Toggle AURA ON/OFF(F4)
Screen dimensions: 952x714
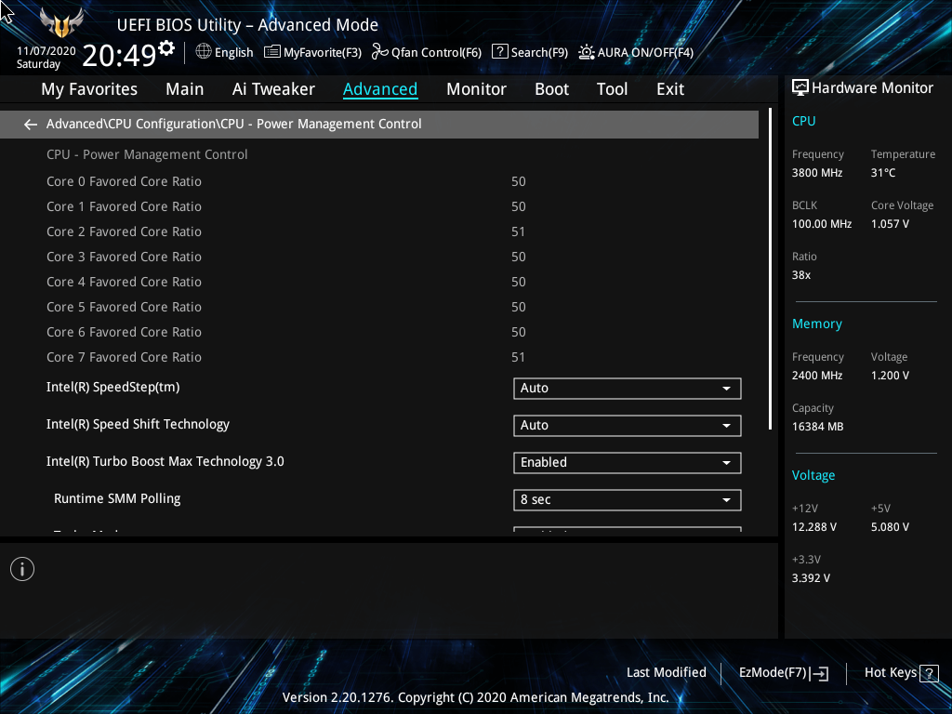point(636,52)
